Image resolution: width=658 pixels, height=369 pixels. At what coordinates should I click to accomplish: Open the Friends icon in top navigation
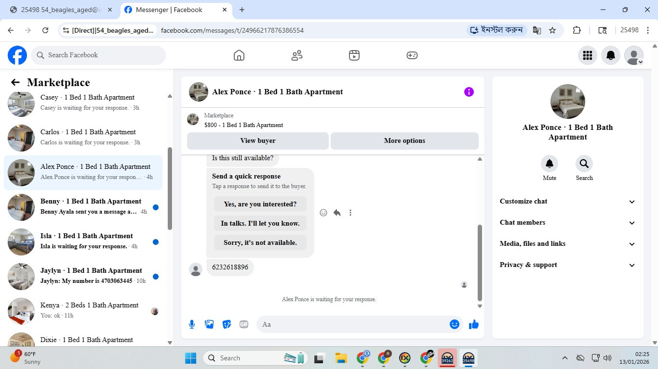297,55
